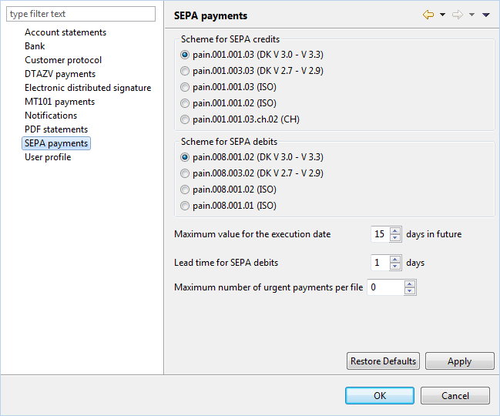Decrease lead time for SEPA debits
The width and height of the screenshot is (500, 416).
pos(395,267)
